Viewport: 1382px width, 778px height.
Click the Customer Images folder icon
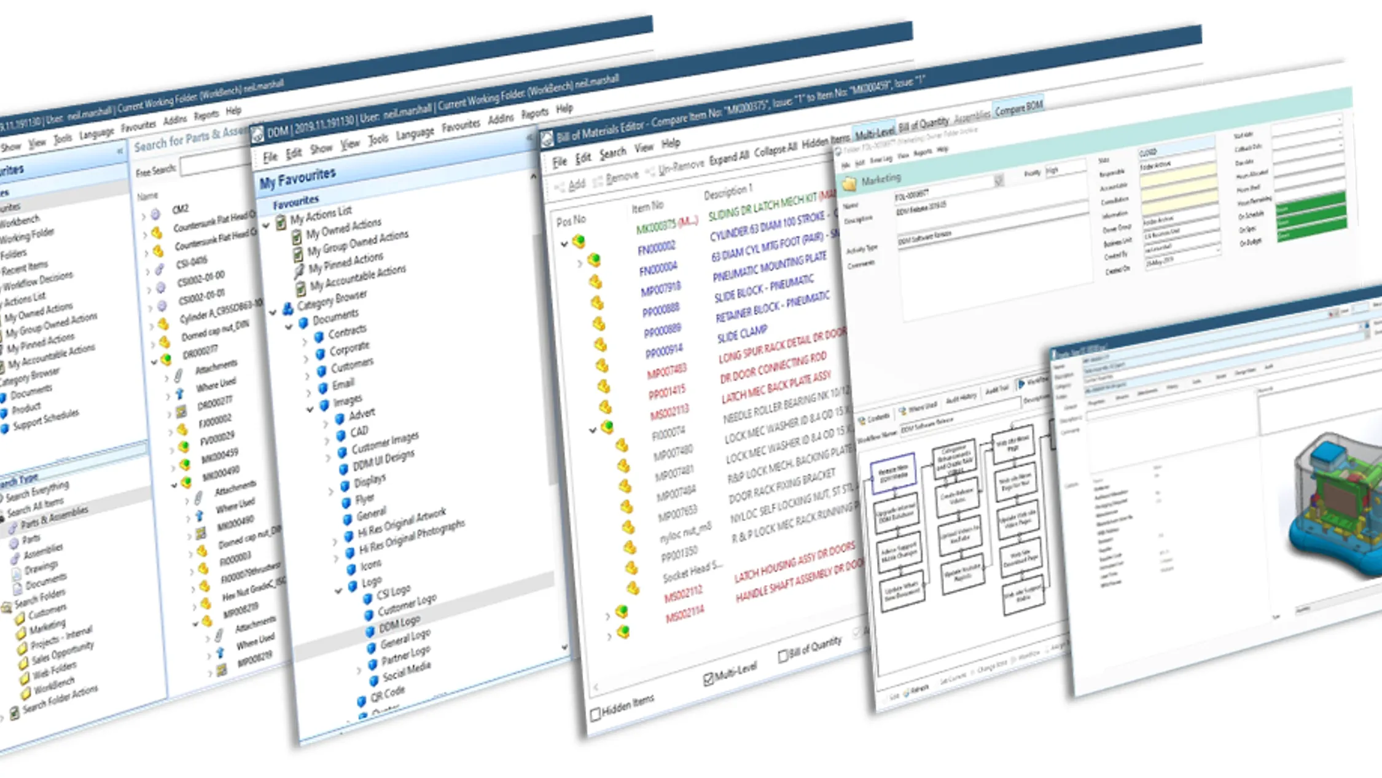[x=342, y=452]
